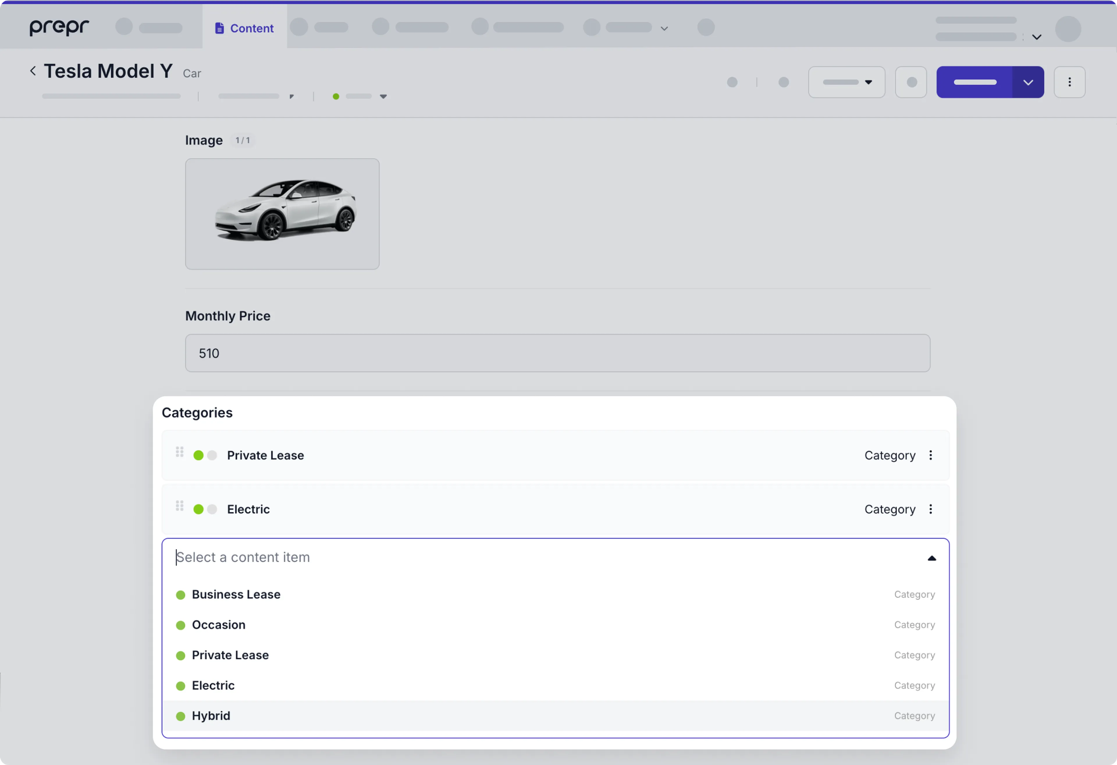Grab the drag handle beside Private Lease
1117x765 pixels.
[x=180, y=452]
